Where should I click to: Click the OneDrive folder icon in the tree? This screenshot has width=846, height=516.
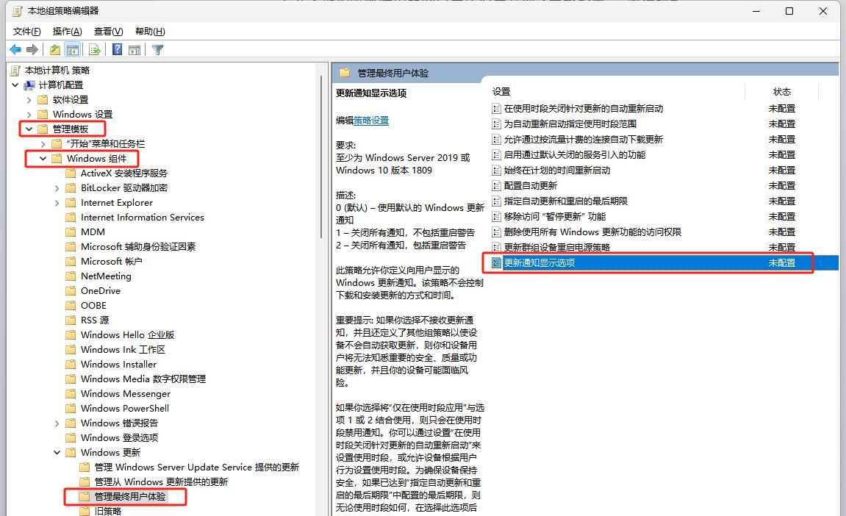pos(69,290)
